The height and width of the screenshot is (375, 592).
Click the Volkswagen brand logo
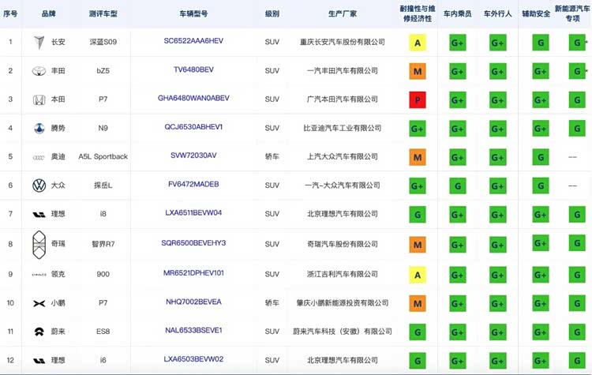point(39,186)
